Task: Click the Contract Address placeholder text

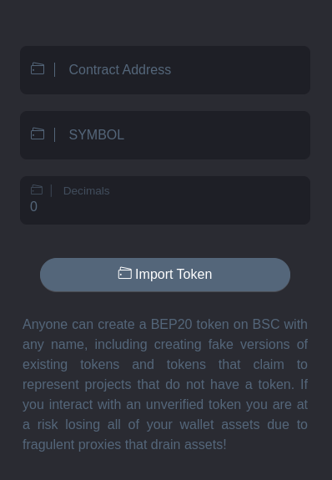Action: click(x=120, y=70)
